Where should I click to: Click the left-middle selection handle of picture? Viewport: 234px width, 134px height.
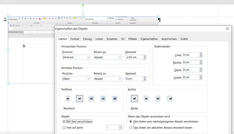point(8,50)
